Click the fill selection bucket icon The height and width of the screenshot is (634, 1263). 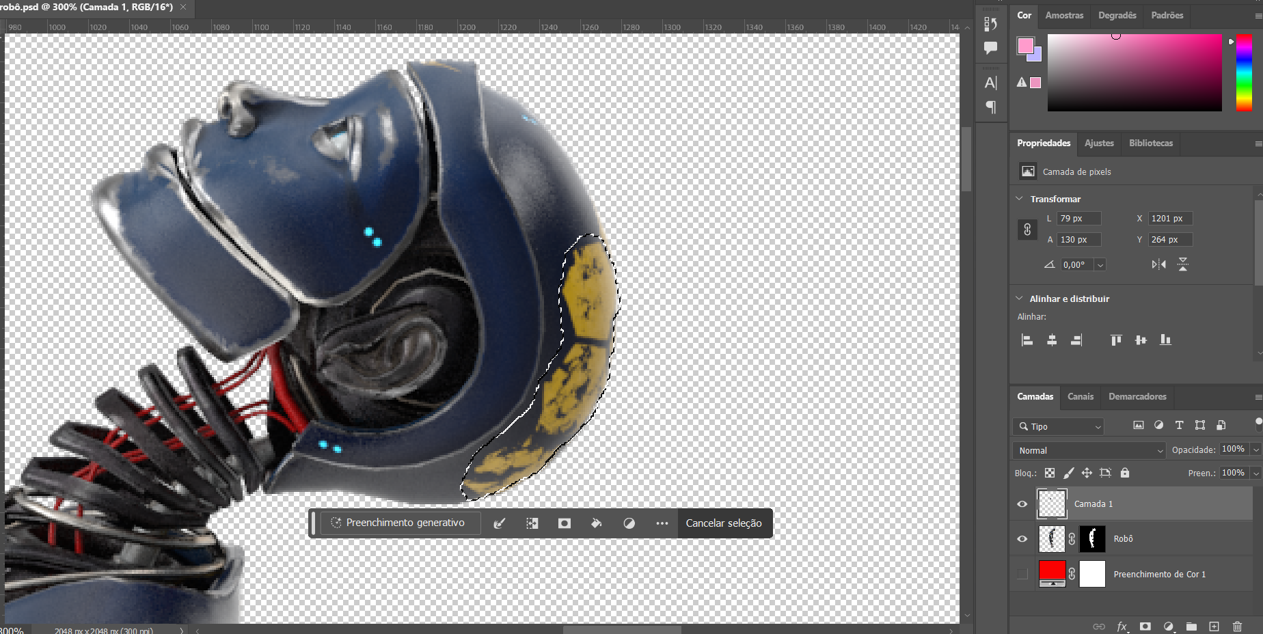(596, 523)
